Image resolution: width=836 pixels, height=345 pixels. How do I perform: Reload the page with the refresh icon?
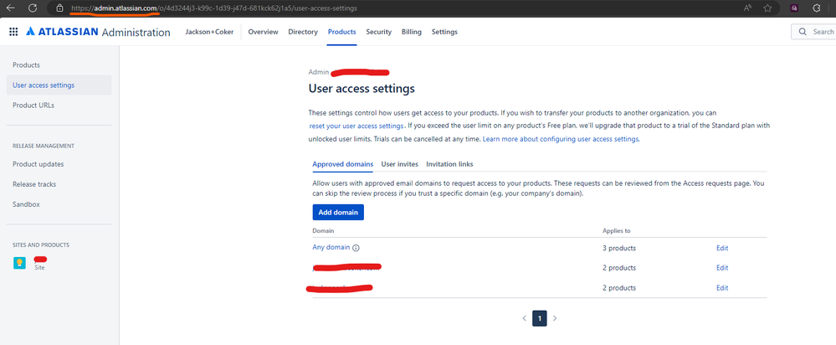click(x=33, y=8)
